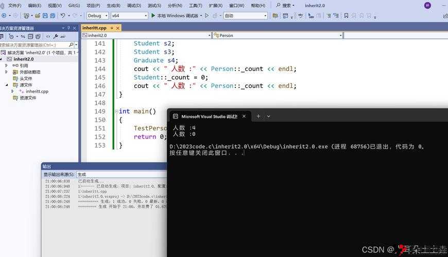Click the navigate backward arrow icon

(x=4, y=16)
